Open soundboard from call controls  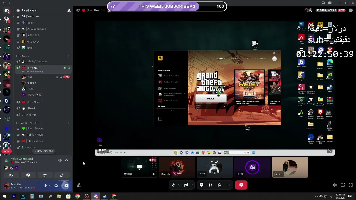coord(219,185)
